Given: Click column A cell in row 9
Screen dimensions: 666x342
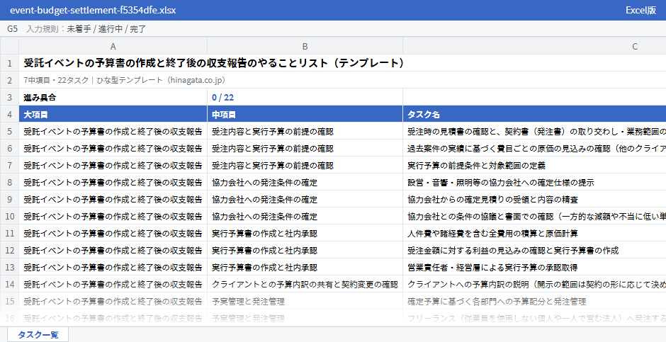Looking at the screenshot, I should [x=113, y=199].
